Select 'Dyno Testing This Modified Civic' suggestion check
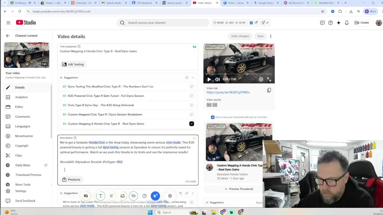This screenshot has width=383, height=215. pos(191,87)
